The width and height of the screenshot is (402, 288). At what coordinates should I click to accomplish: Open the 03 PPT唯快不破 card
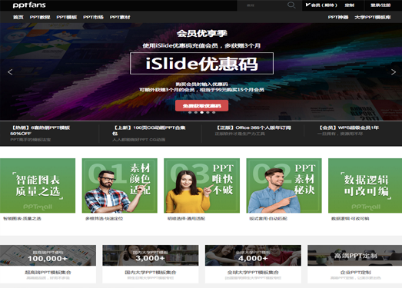tap(202, 186)
